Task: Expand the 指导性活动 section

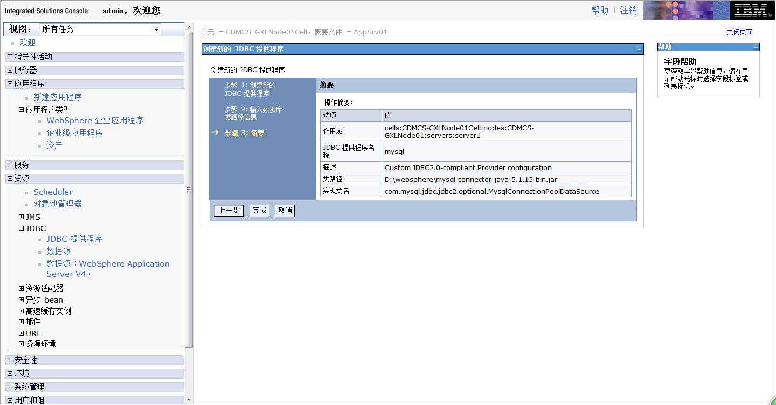Action: pyautogui.click(x=10, y=57)
